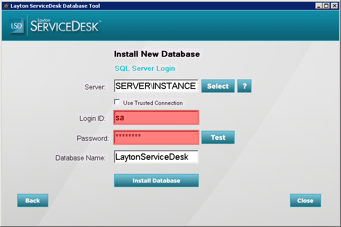Image resolution: width=341 pixels, height=227 pixels.
Task: Maximize the Database Tool window
Action: pyautogui.click(x=326, y=6)
